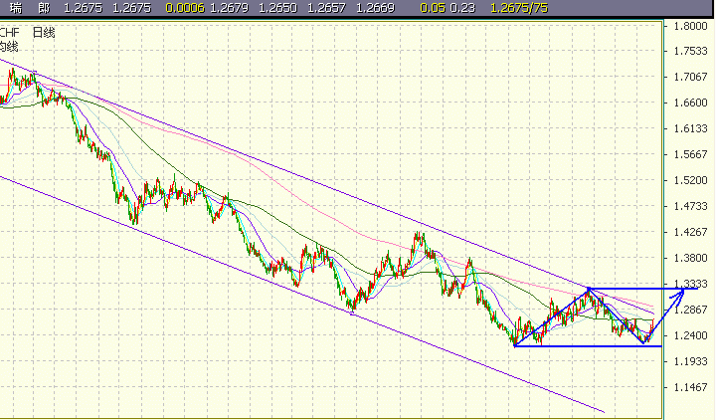This screenshot has width=716, height=420.
Task: Click the 0.05 value in header
Action: point(433,8)
